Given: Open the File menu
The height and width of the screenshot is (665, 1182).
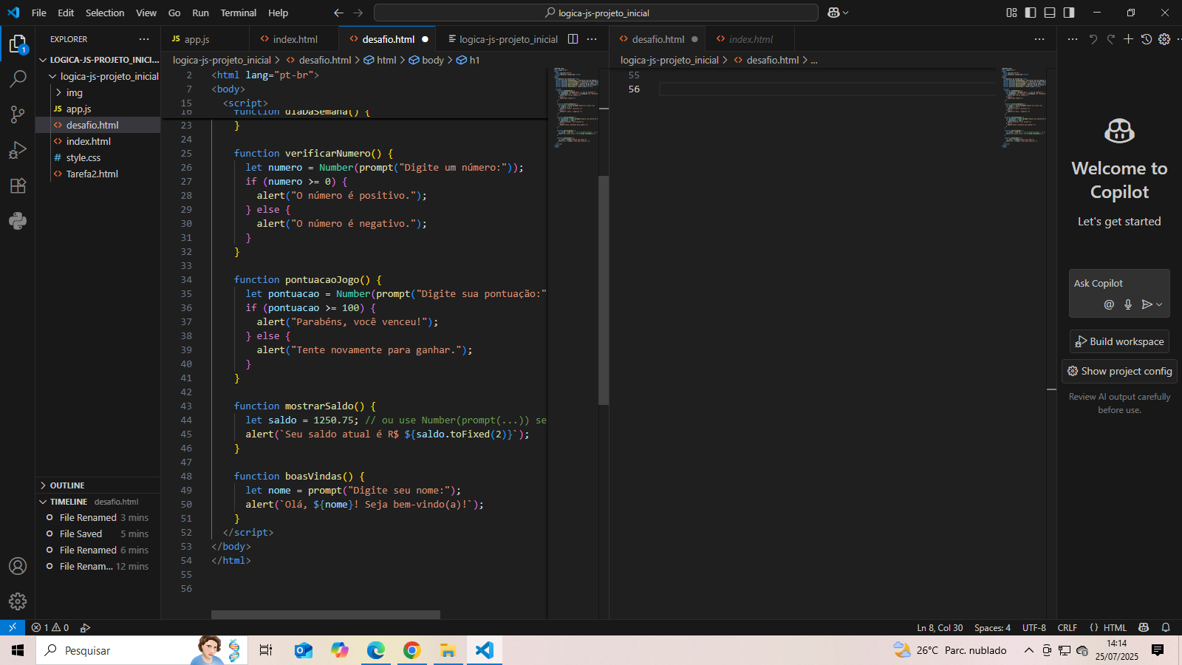Looking at the screenshot, I should tap(39, 13).
